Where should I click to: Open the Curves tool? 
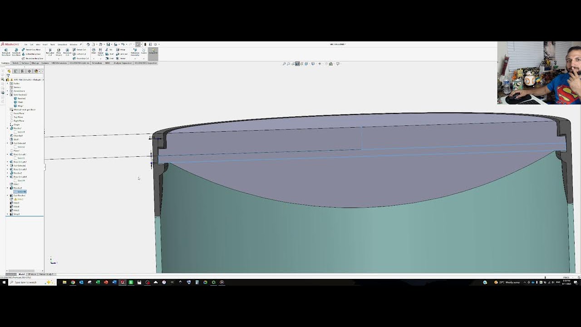point(144,51)
